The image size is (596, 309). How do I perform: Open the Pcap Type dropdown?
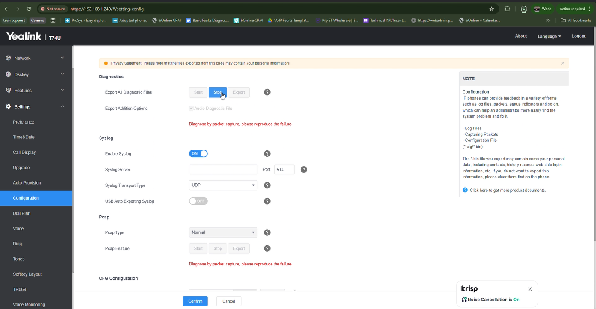coord(223,232)
